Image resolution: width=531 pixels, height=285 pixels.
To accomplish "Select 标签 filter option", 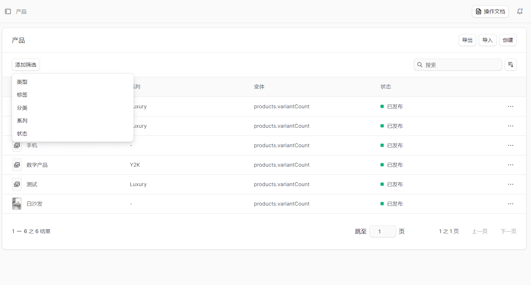I will 22,95.
